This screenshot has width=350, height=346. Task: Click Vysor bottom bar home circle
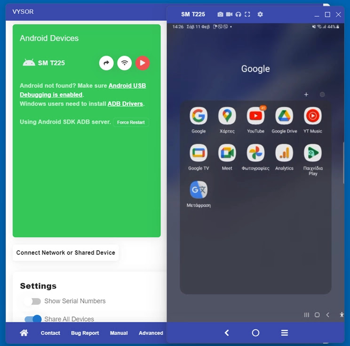(x=255, y=333)
